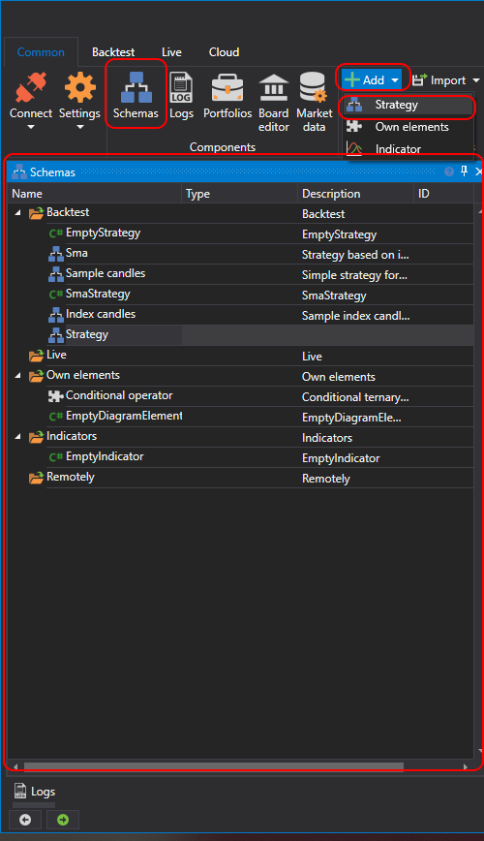The width and height of the screenshot is (484, 841).
Task: Click the back arrow button
Action: (x=25, y=820)
